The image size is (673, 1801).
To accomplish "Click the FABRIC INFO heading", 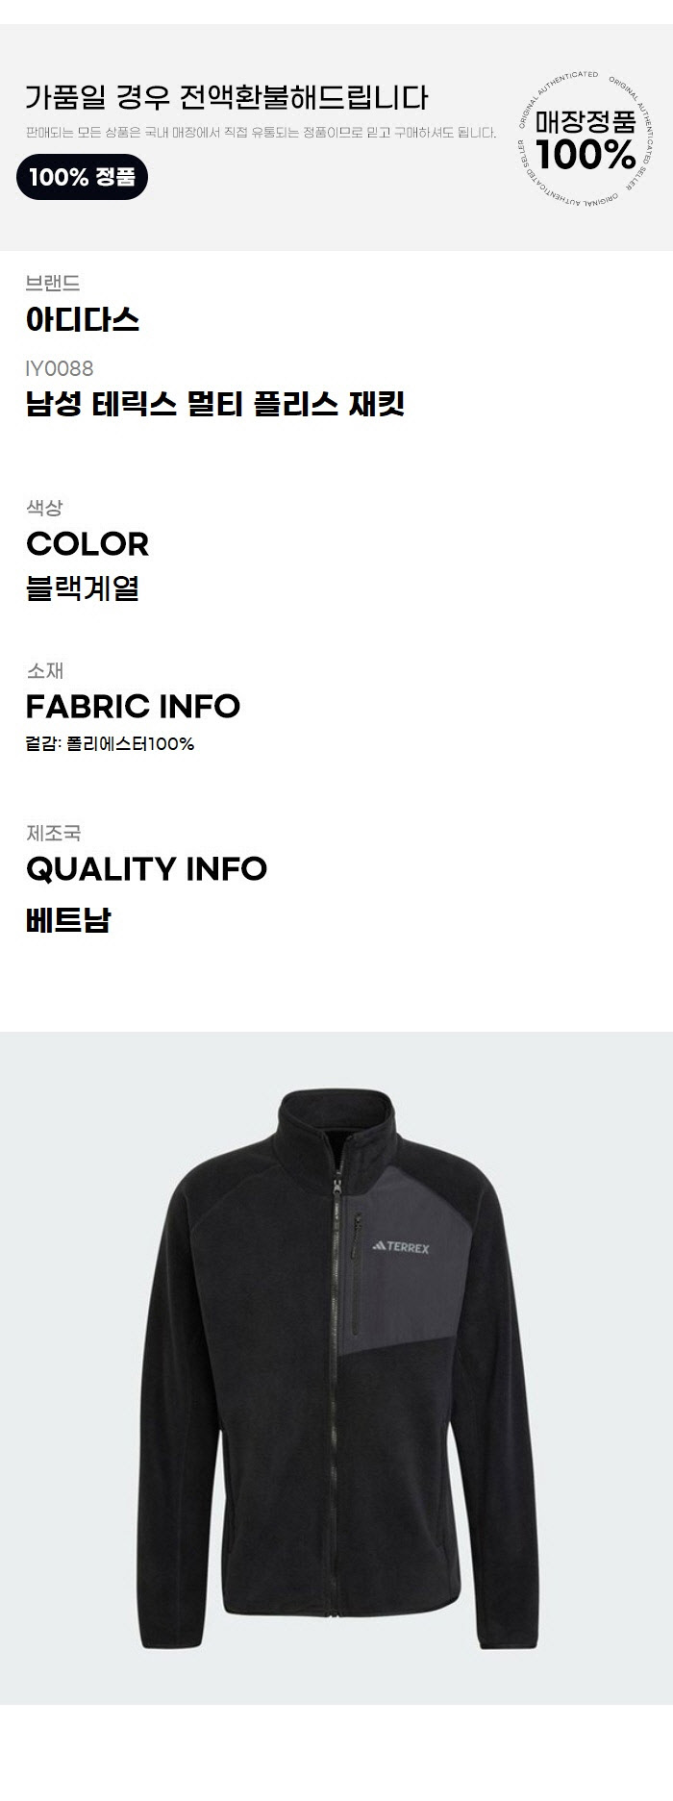I will [x=133, y=707].
